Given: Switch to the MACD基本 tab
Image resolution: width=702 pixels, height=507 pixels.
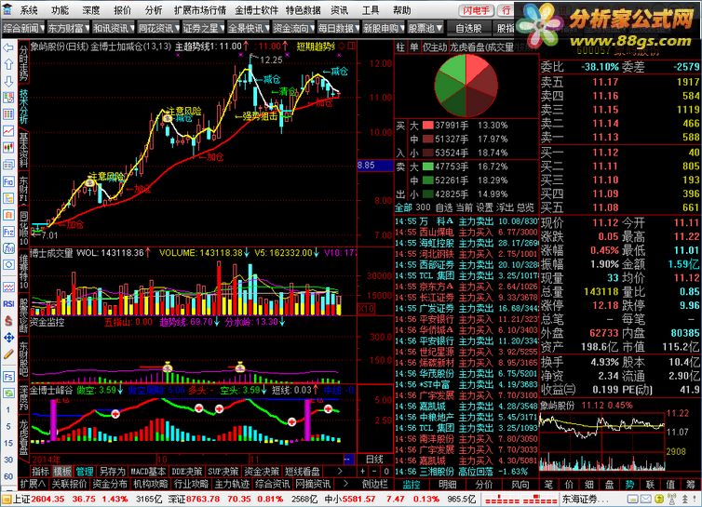Looking at the screenshot, I should (148, 472).
